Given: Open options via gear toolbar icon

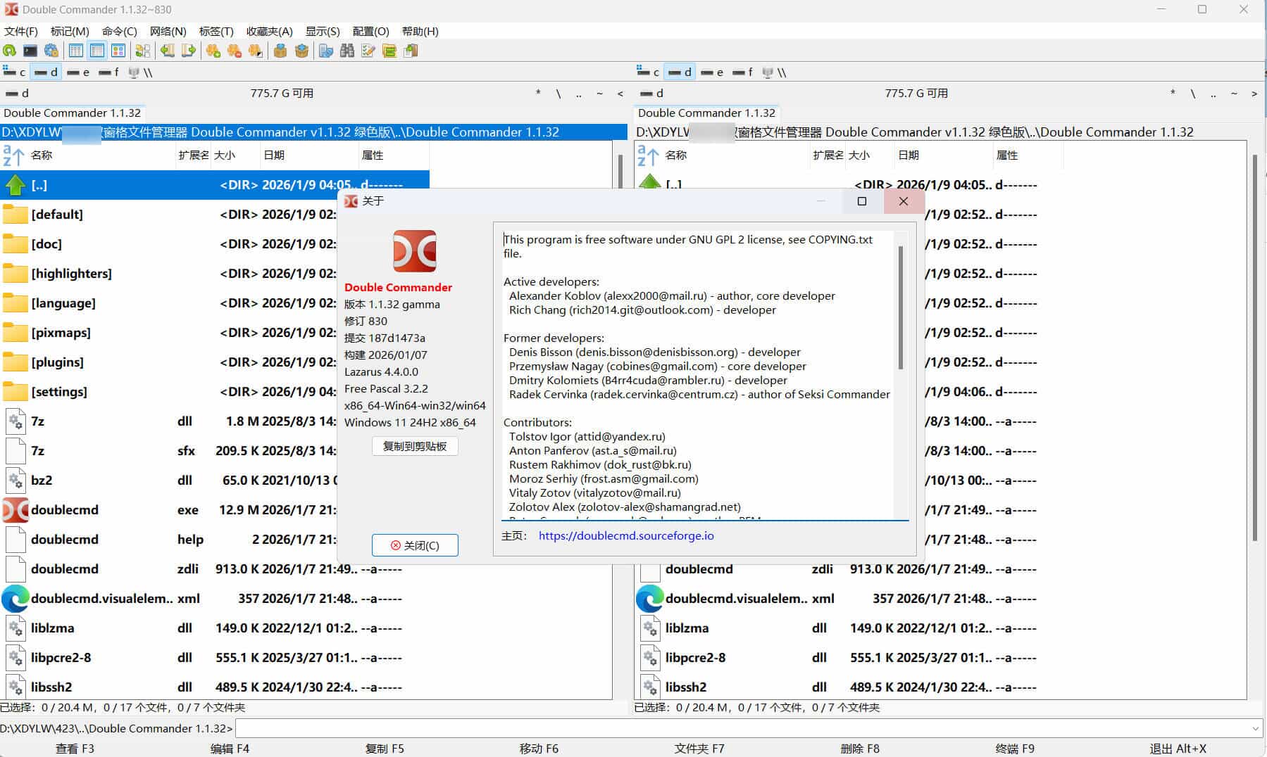Looking at the screenshot, I should pyautogui.click(x=51, y=51).
